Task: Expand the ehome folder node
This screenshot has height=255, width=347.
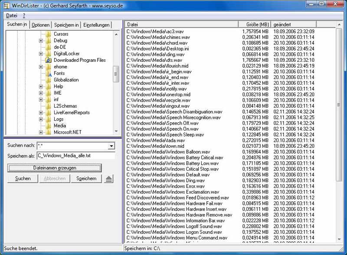Action: click(41, 67)
